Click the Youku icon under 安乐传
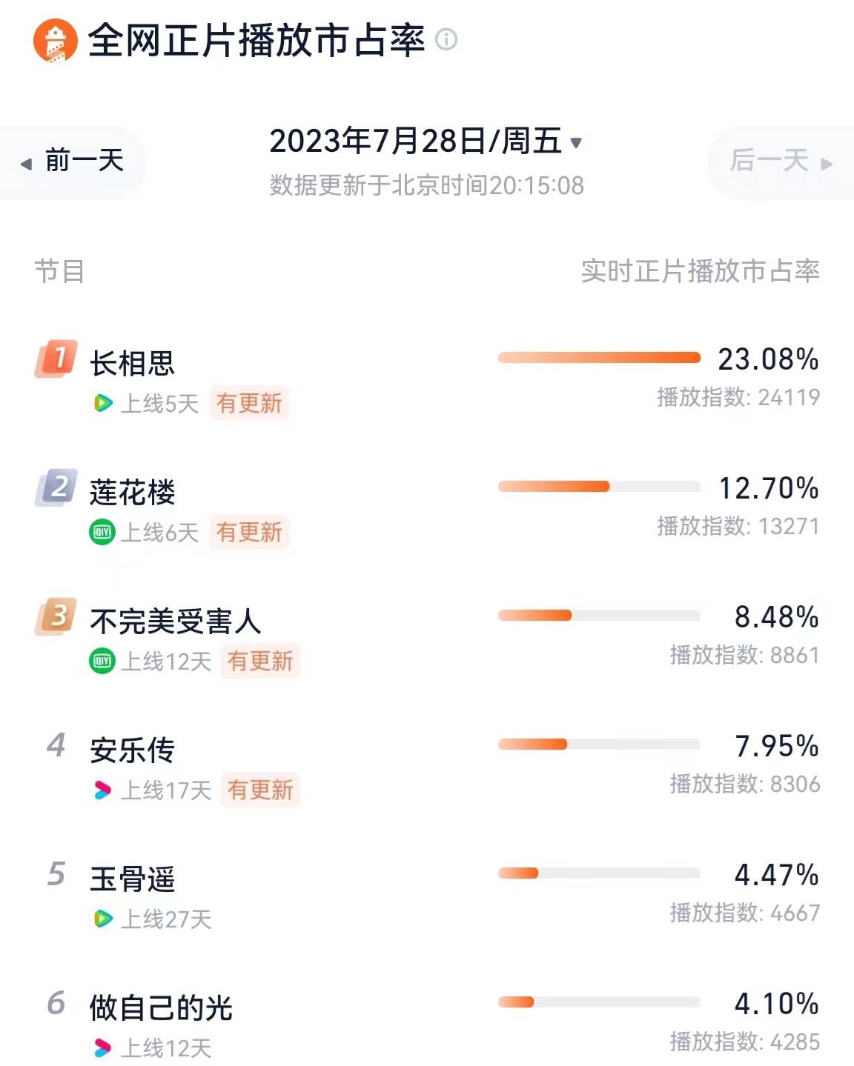This screenshot has height=1066, width=854. click(x=102, y=790)
